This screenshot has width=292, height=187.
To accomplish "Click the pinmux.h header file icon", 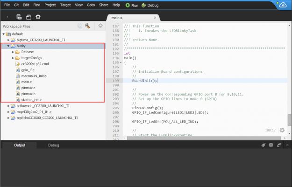I will 18,94.
